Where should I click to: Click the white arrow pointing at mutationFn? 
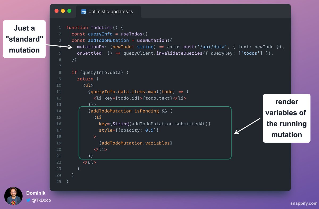tap(59, 46)
